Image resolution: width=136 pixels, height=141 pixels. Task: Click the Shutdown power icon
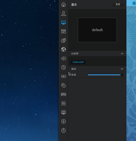coord(64,130)
